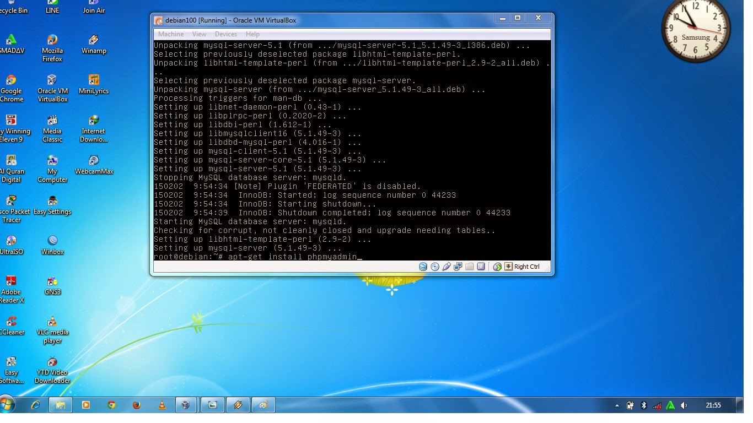This screenshot has width=753, height=423.
Task: Select the Google Chrome desktop icon
Action: [12, 88]
